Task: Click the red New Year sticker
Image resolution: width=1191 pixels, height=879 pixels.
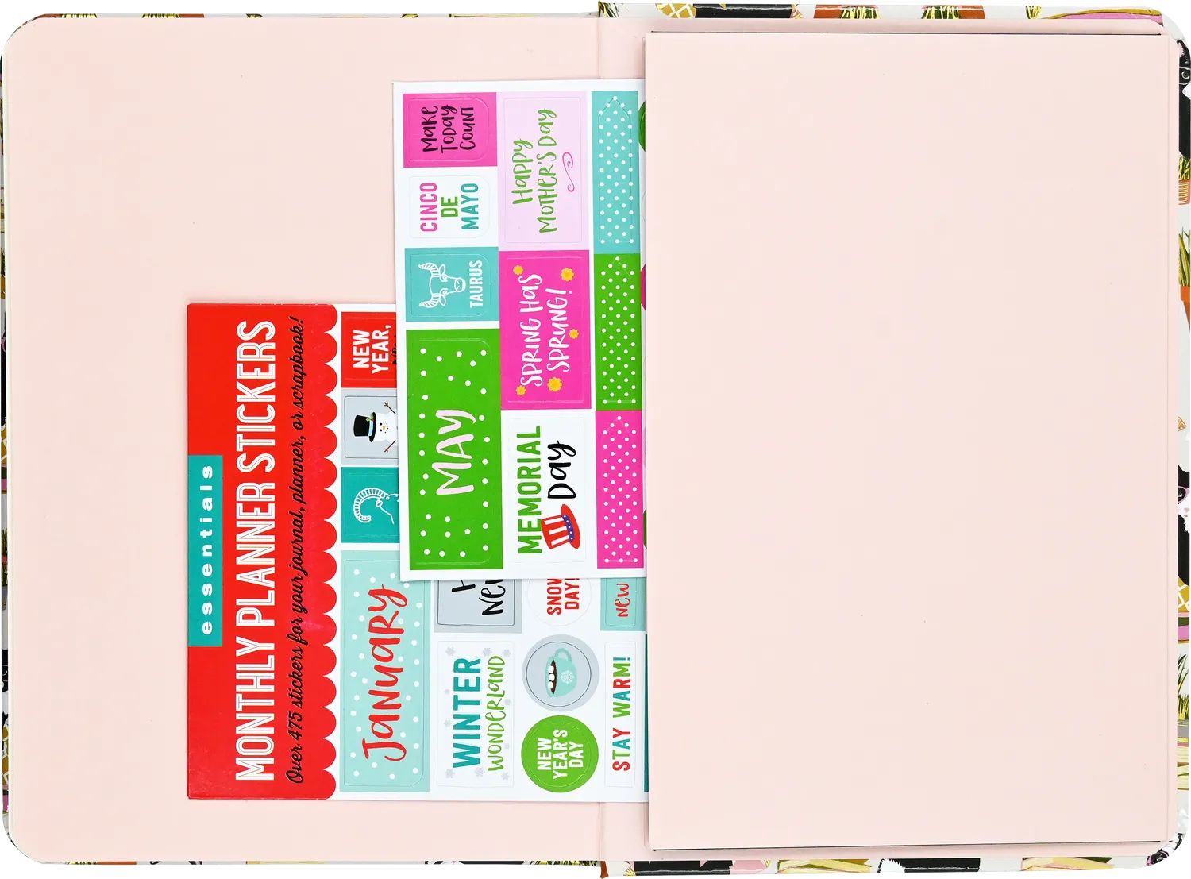Action: tap(368, 349)
